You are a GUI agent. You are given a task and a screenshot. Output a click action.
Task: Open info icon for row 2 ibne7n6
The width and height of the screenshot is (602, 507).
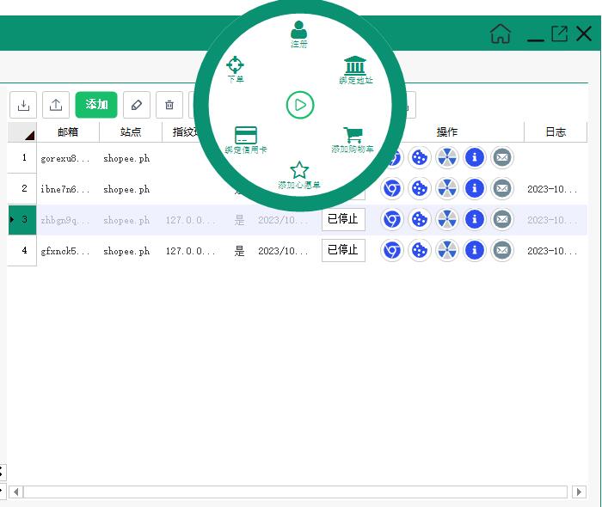(475, 188)
